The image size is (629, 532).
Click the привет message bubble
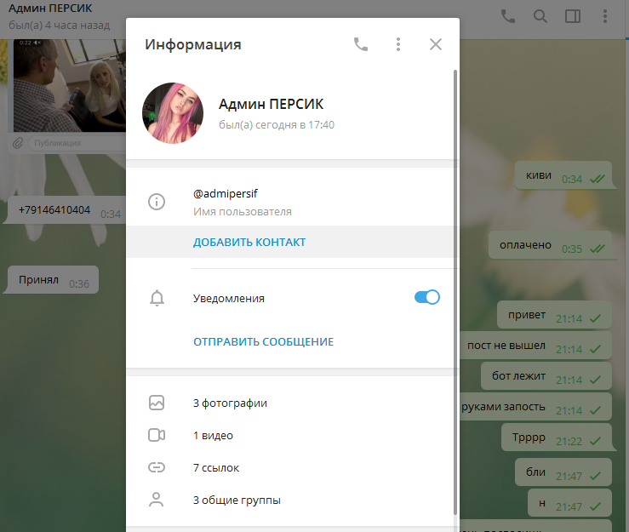pos(554,315)
